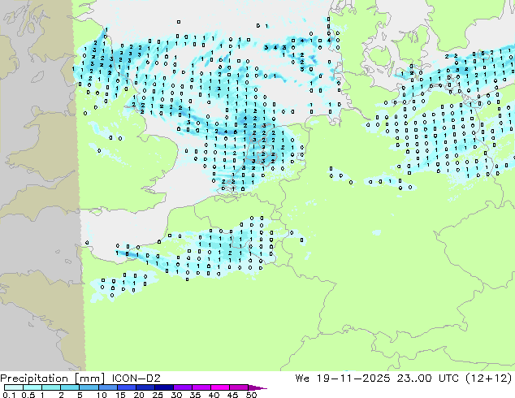Click the 5–10 mm legend color swatch
The image size is (515, 398).
(x=89, y=387)
